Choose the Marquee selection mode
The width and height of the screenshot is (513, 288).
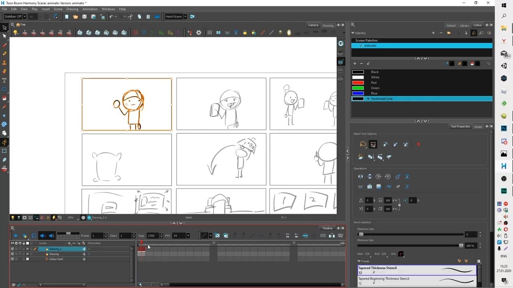click(373, 144)
